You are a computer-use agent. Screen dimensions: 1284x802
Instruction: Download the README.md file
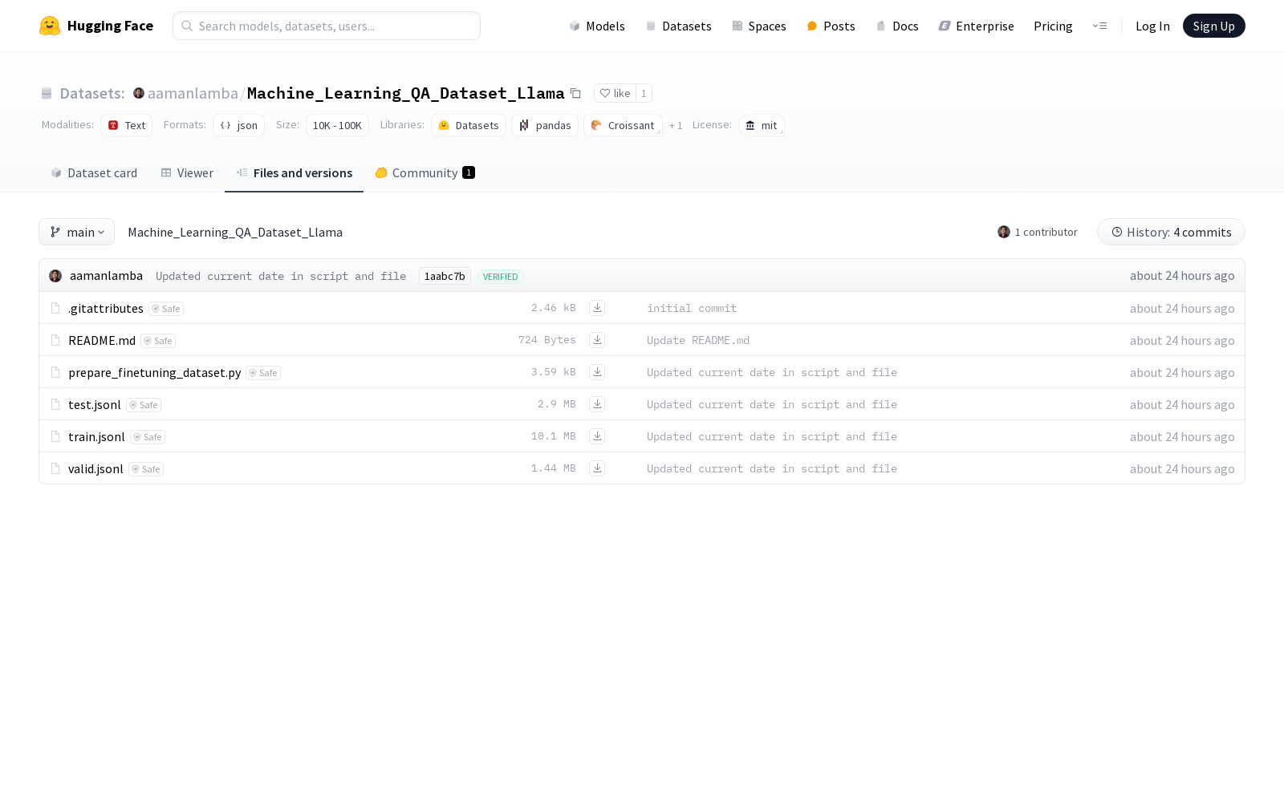[597, 340]
